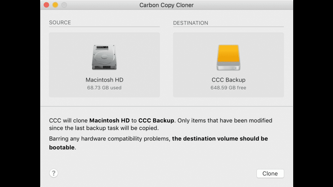Click the SOURCE section header
The height and width of the screenshot is (187, 333).
point(60,23)
